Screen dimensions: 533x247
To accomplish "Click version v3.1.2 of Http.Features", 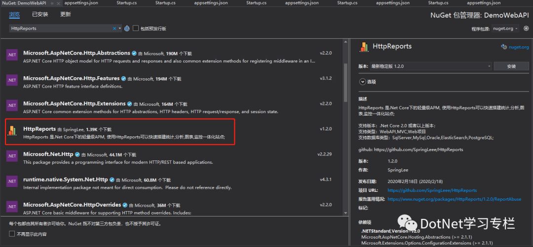I will (325, 78).
